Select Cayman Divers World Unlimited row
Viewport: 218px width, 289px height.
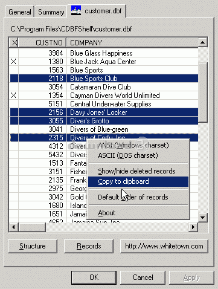pyautogui.click(x=104, y=96)
